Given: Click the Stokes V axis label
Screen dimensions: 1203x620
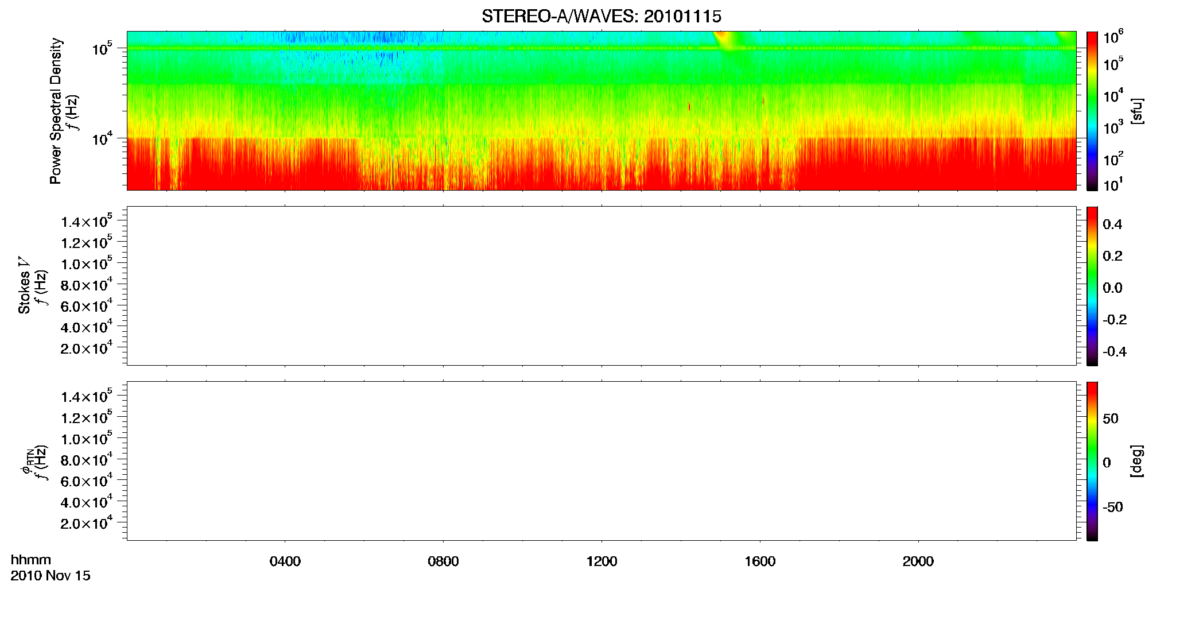Looking at the screenshot, I should [x=24, y=285].
